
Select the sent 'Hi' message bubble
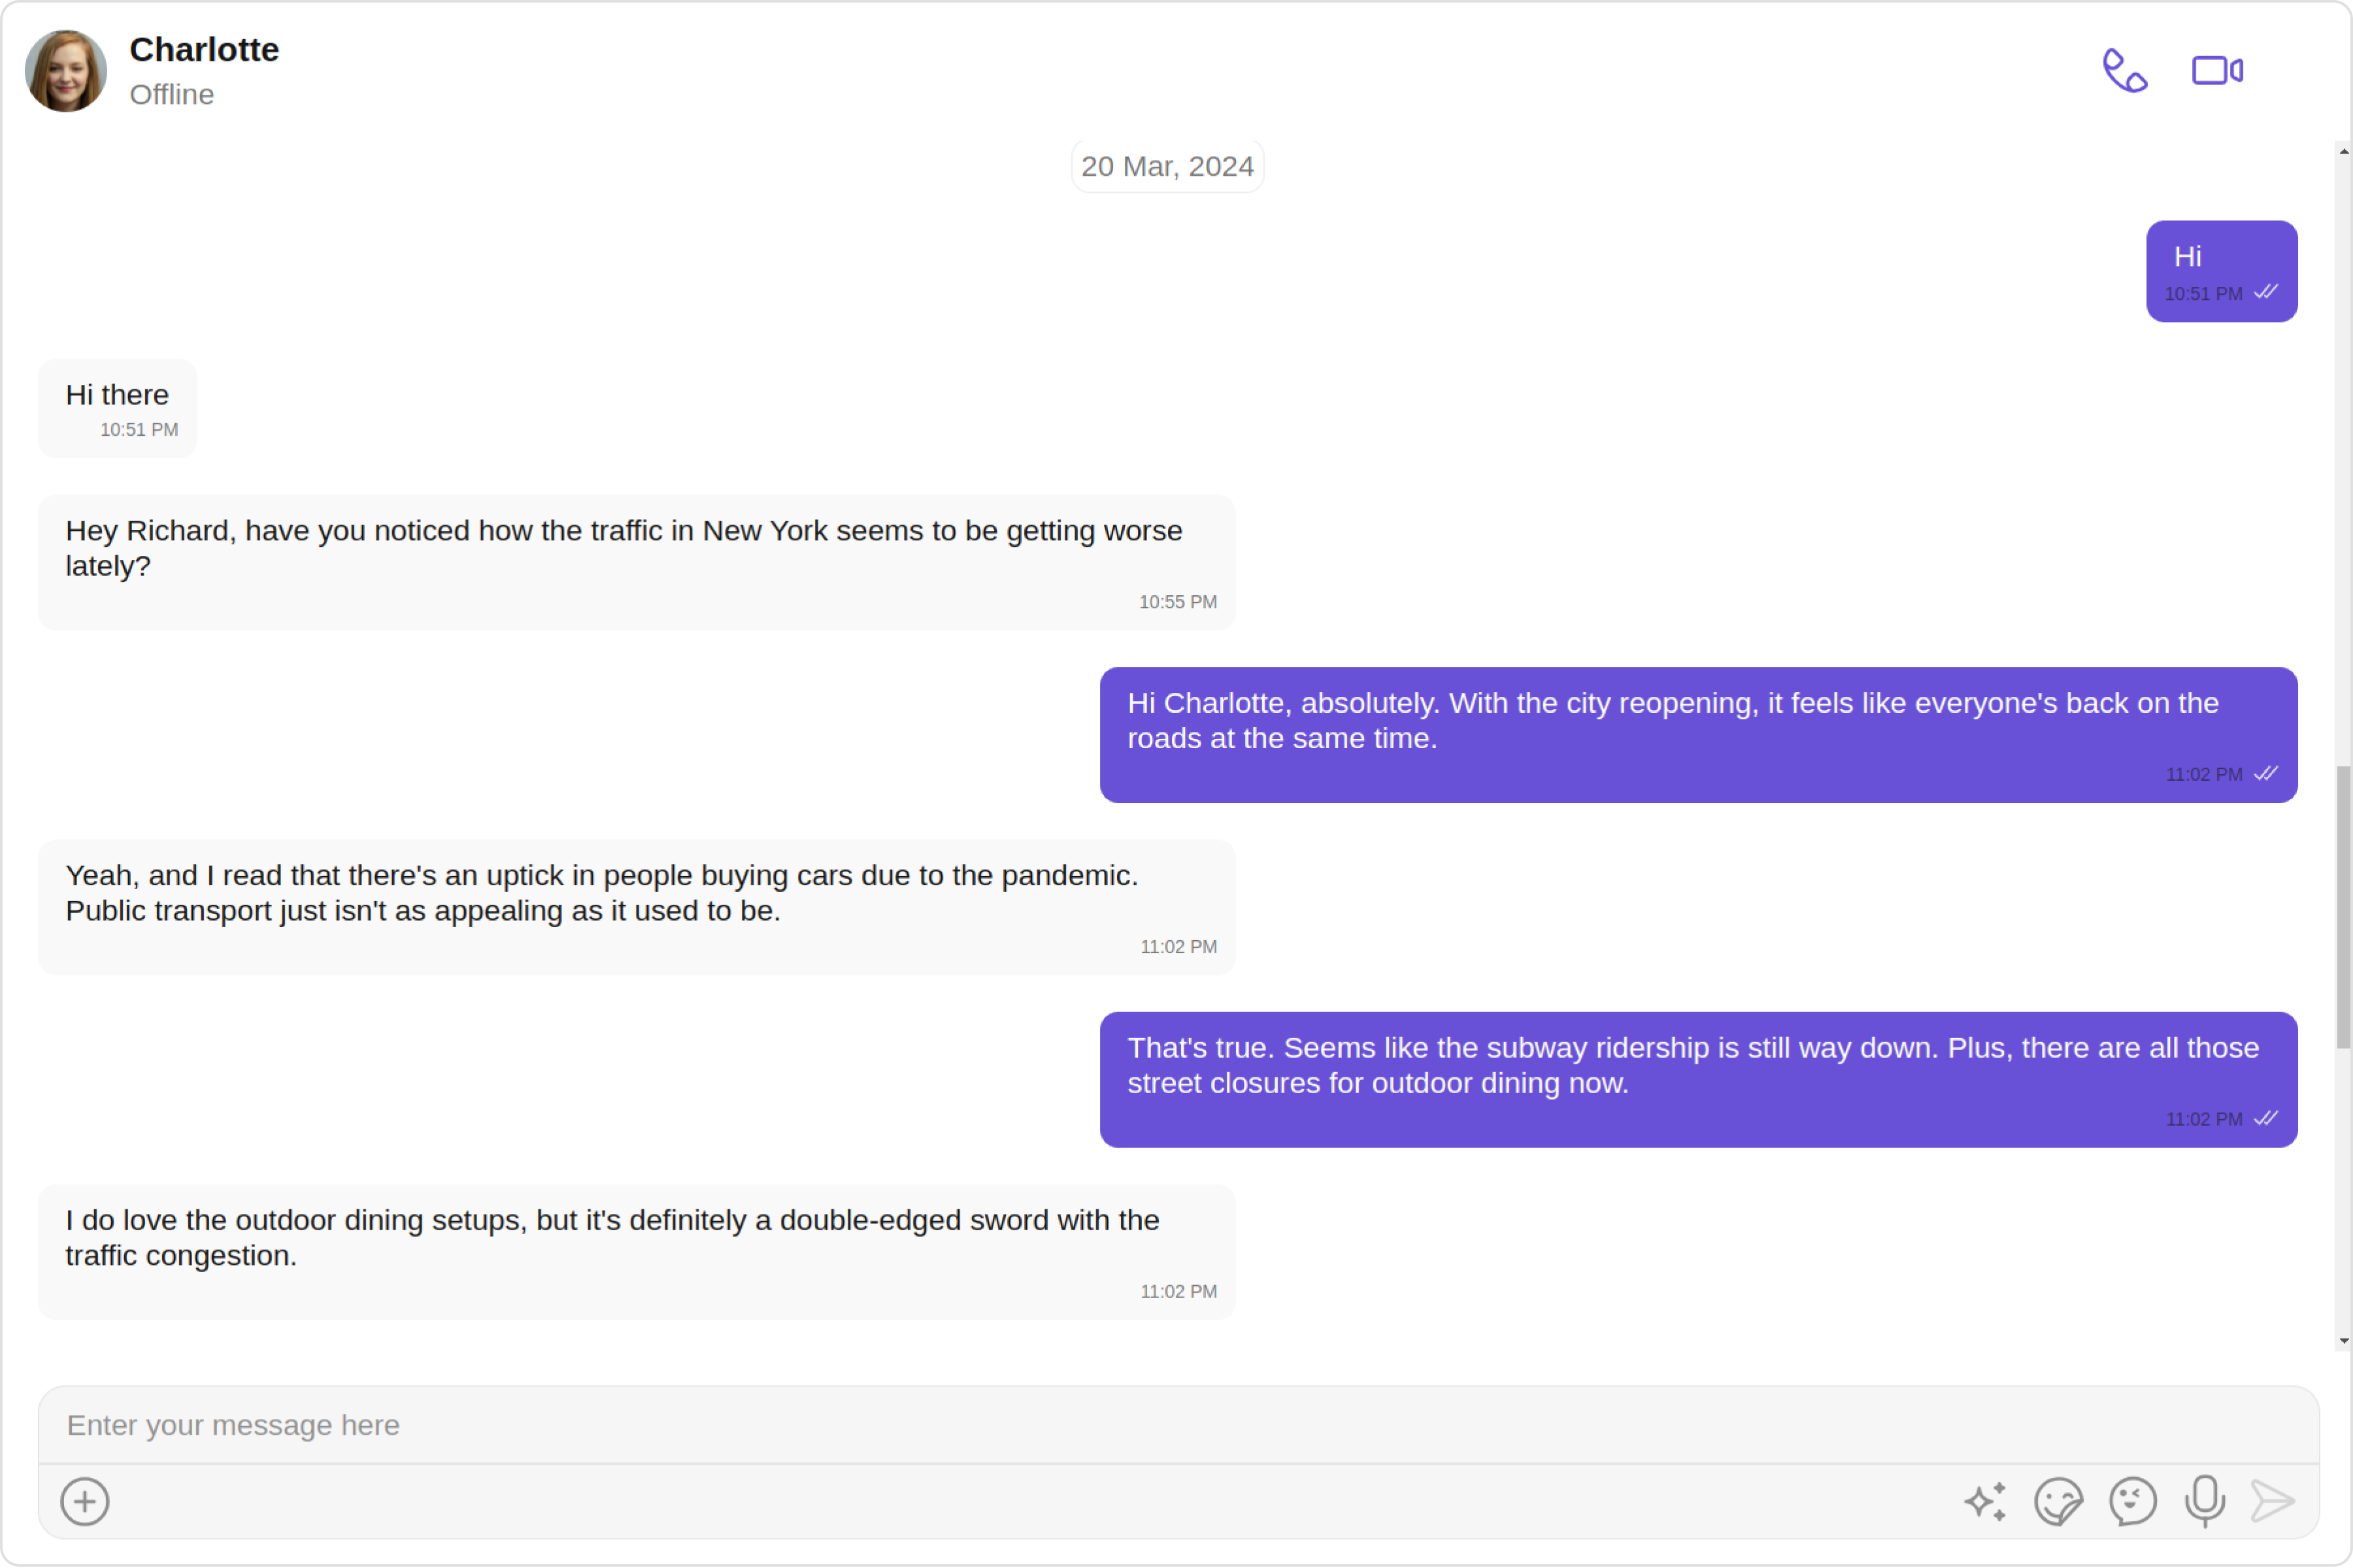(2222, 271)
